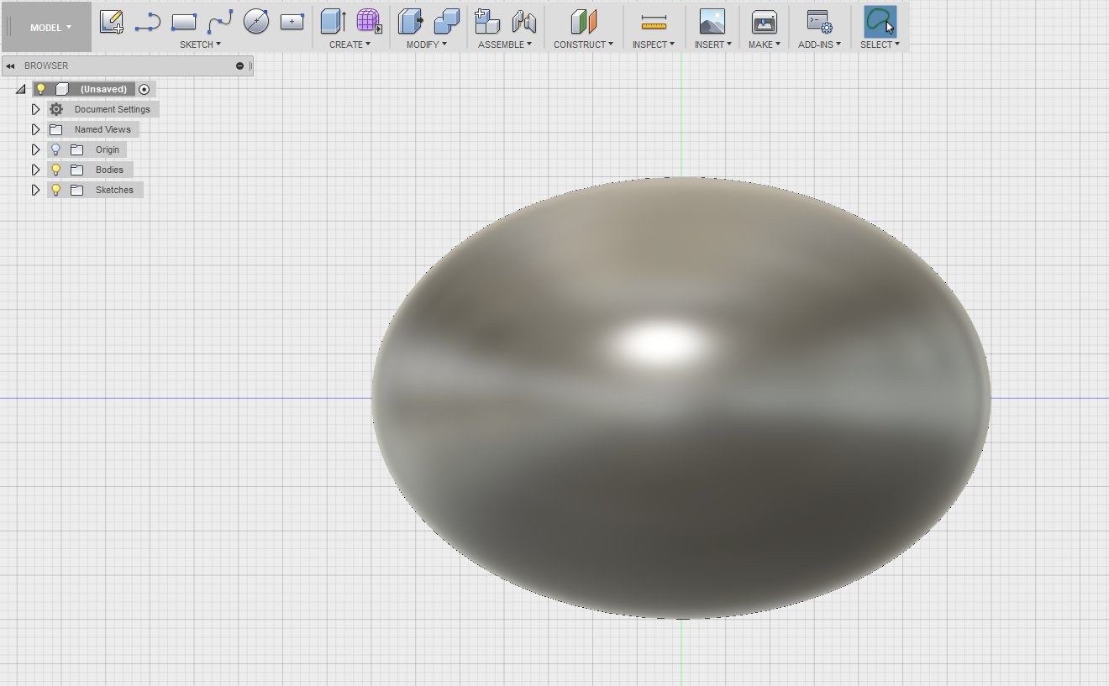Open the INSERT dropdown menu
Screen dimensions: 1109x686
point(712,45)
